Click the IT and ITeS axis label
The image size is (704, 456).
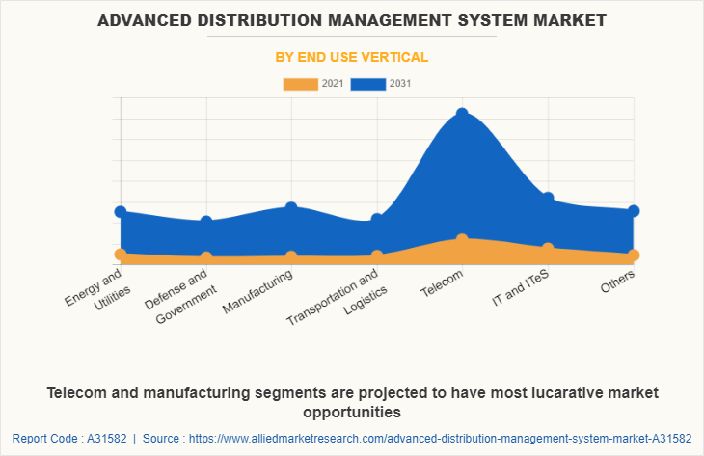521,287
